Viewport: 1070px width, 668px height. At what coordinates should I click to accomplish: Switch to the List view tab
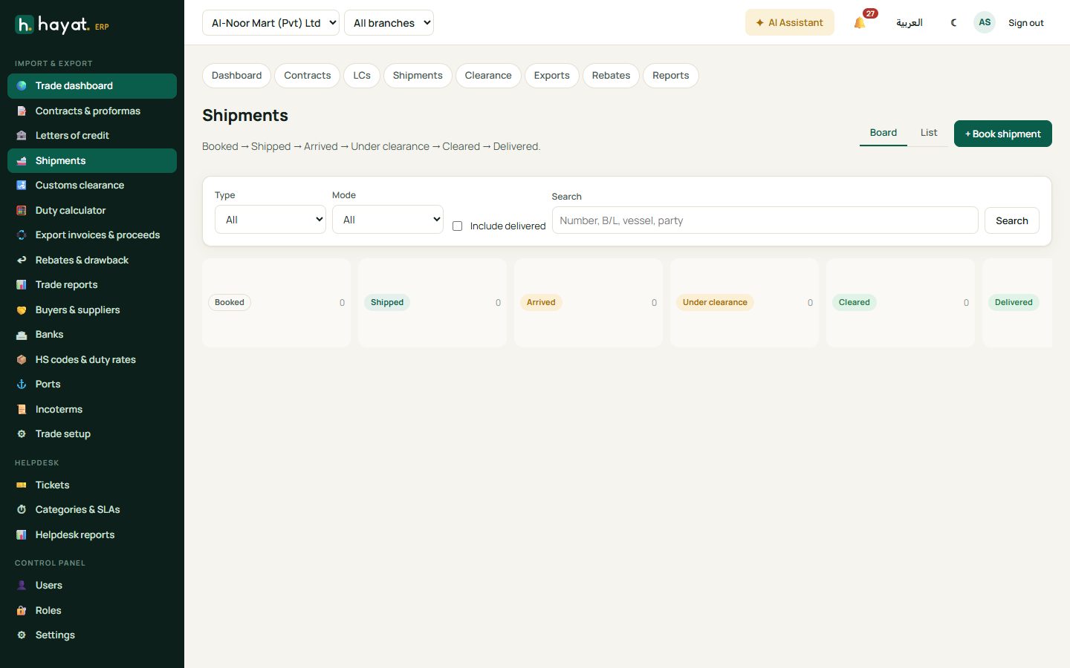point(929,133)
